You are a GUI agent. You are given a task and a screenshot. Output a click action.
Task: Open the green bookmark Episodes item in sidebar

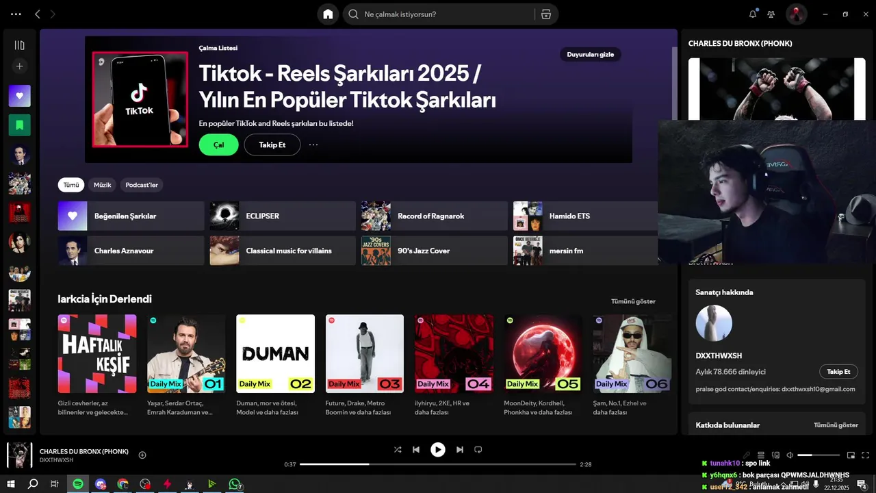pos(19,125)
